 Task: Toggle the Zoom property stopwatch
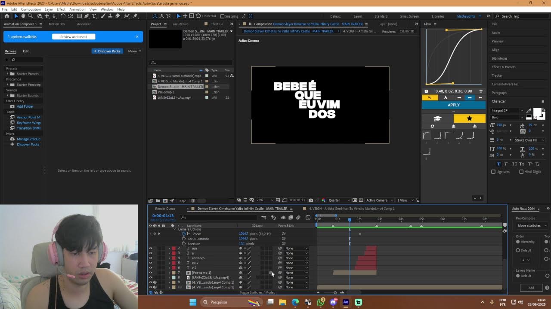click(x=184, y=234)
